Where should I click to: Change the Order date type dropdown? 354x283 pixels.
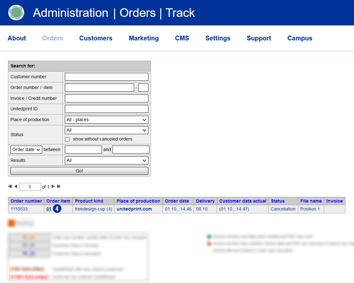point(26,150)
